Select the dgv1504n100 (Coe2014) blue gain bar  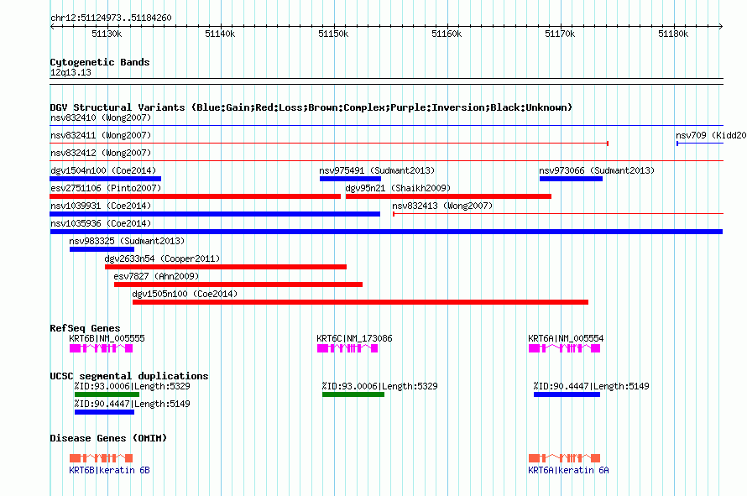[105, 179]
